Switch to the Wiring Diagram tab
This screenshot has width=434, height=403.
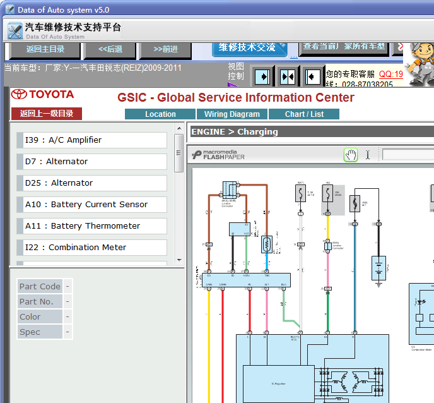232,114
